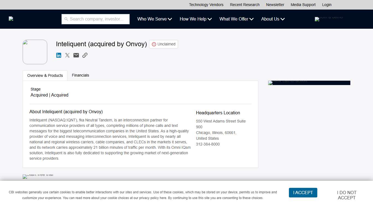Click inside the company search field

click(x=96, y=19)
